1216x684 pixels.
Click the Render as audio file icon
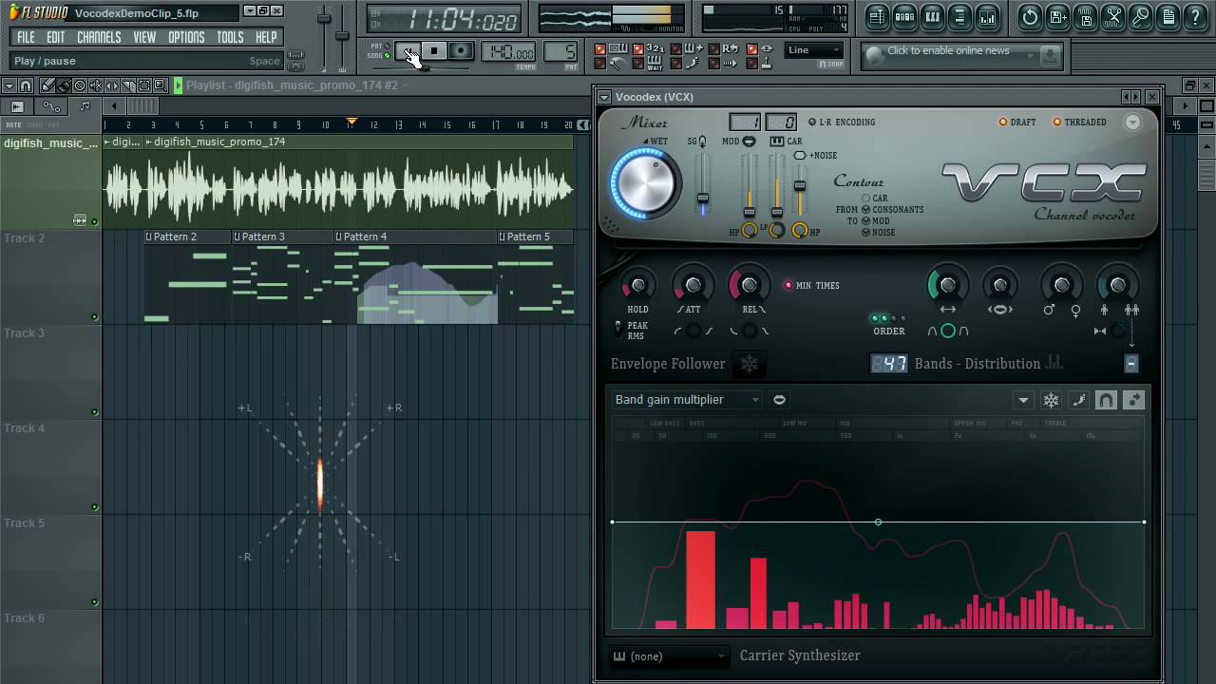point(1086,17)
